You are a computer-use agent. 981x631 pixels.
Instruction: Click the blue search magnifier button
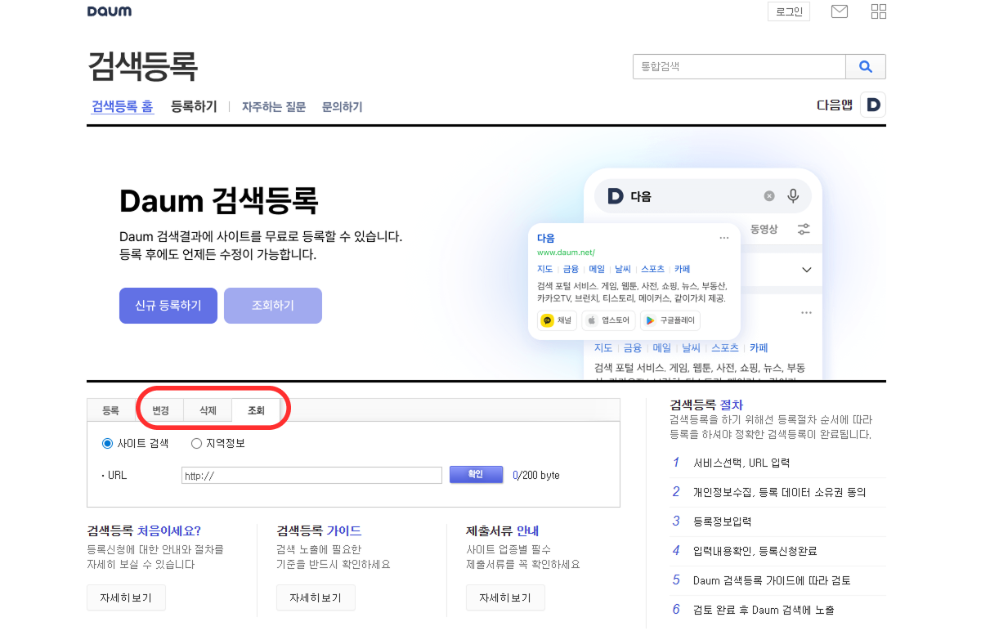pos(866,67)
